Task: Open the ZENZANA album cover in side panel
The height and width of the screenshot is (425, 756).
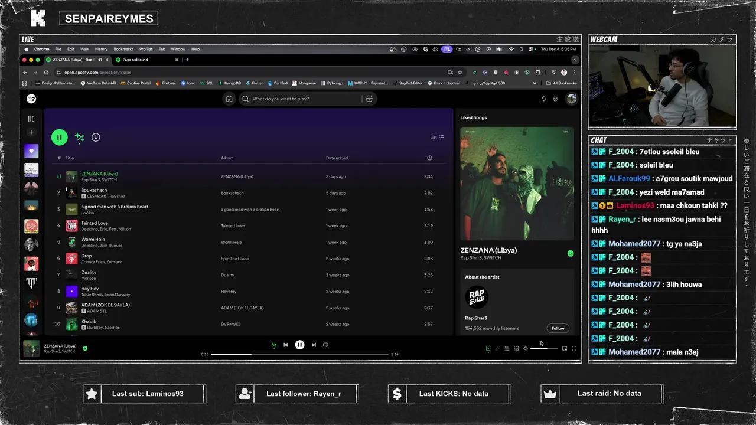Action: click(517, 183)
